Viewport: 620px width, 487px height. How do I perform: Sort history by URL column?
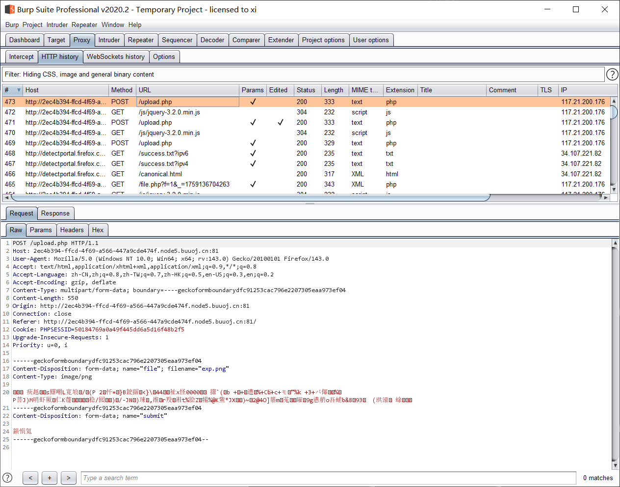187,90
